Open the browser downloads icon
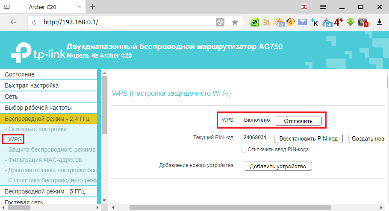Image resolution: width=389 pixels, height=211 pixels. tap(379, 22)
